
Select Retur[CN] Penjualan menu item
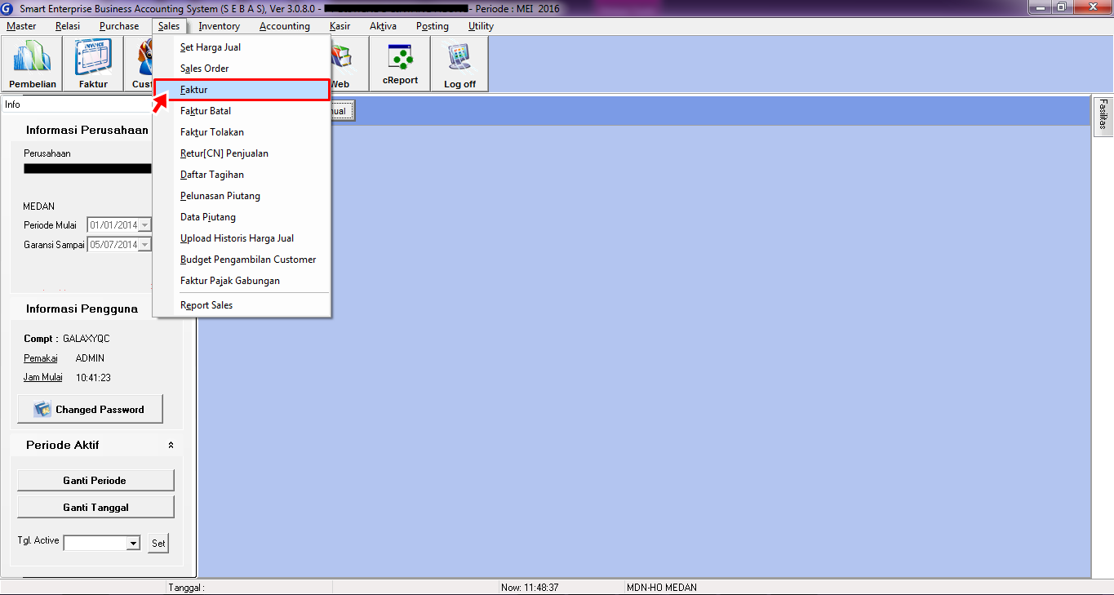click(224, 153)
